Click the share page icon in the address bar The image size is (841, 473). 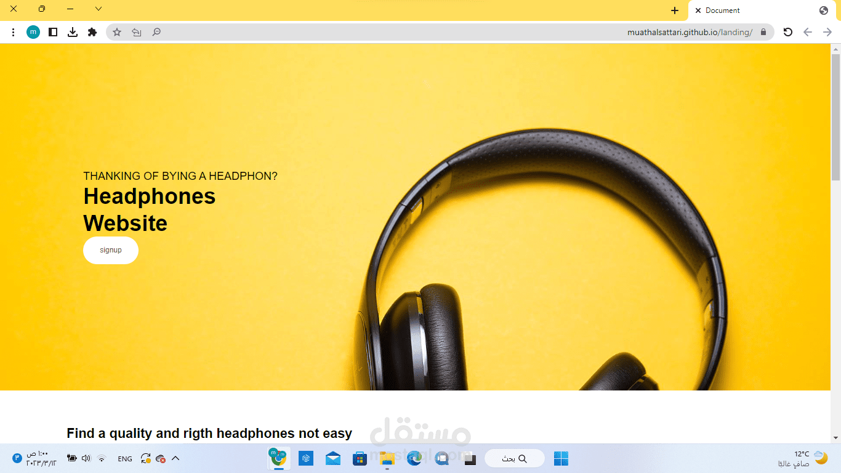click(137, 32)
